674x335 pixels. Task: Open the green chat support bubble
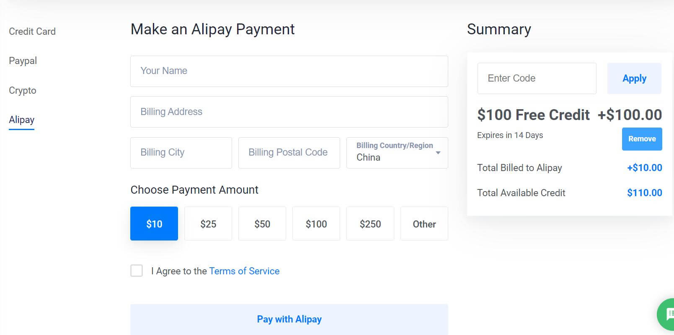tap(666, 314)
